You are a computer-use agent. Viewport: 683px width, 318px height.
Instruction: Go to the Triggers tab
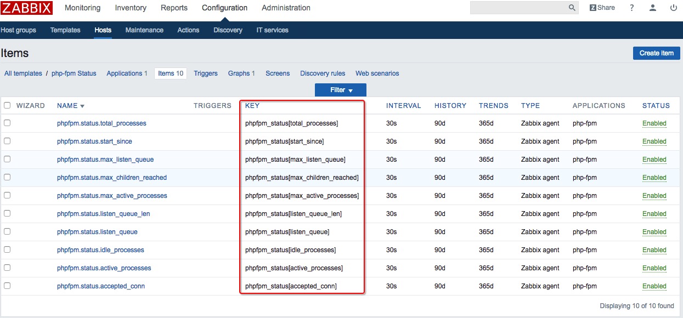point(206,73)
